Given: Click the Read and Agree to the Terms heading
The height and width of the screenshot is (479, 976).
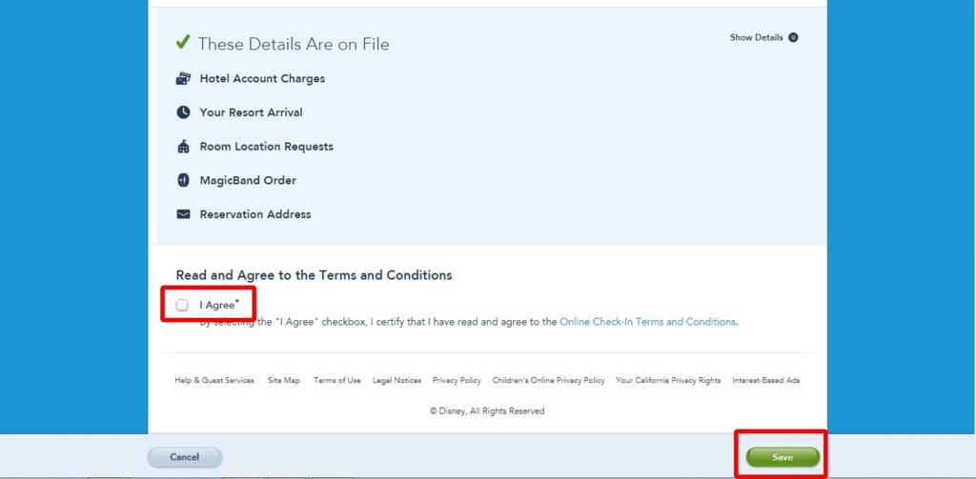Looking at the screenshot, I should click(x=315, y=275).
